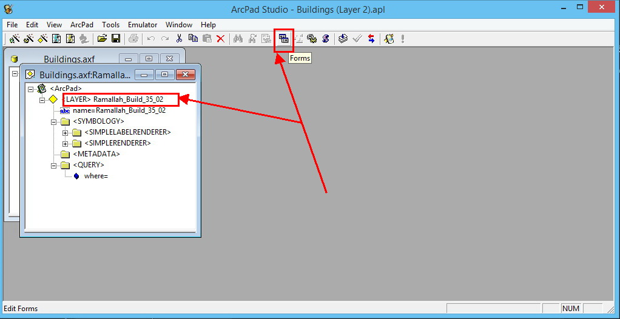
Task: Select the <SIMPLERENDERER> tree item
Action: coord(118,143)
